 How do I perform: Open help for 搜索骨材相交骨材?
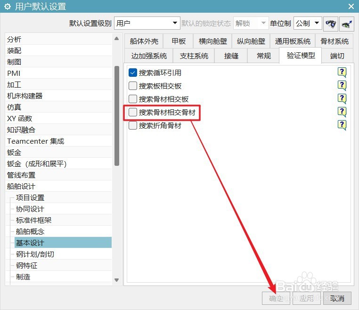click(342, 112)
